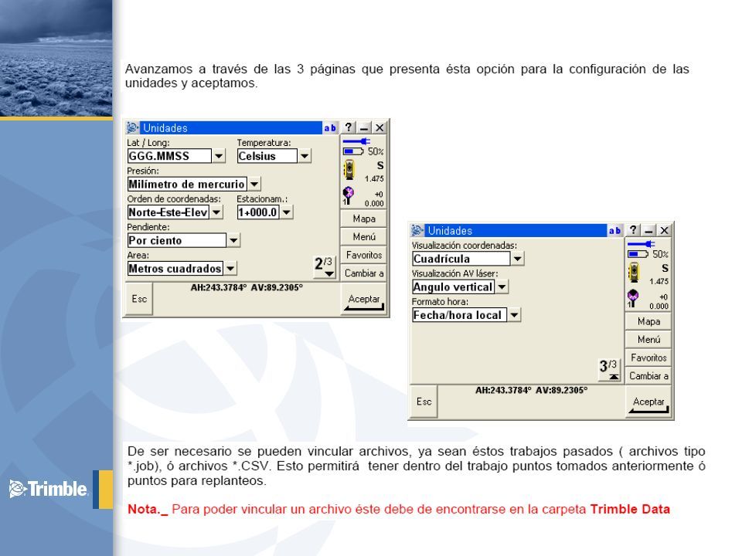Open Menú in left Unidades window
Image resolution: width=742 pixels, height=556 pixels.
364,237
